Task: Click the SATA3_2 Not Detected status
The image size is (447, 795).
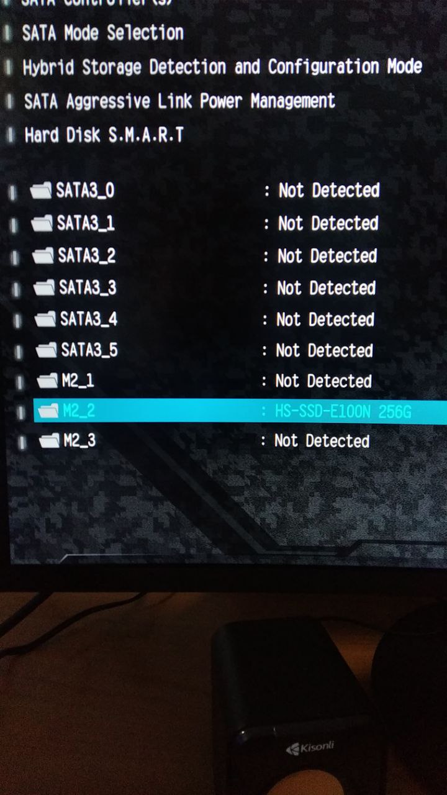Action: (327, 255)
